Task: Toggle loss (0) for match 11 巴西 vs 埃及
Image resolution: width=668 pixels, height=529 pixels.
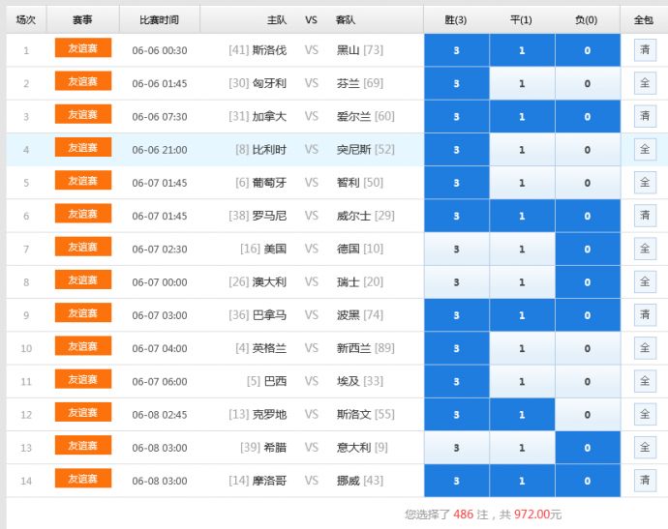Action: (x=588, y=381)
